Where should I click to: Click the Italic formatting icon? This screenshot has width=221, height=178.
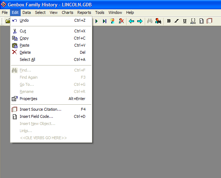click(x=177, y=21)
